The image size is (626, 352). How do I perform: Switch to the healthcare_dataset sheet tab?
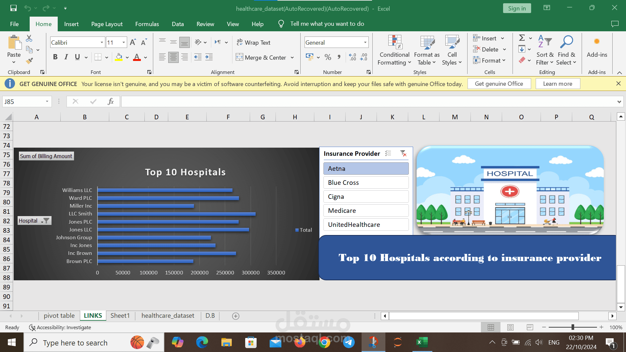[x=168, y=315]
